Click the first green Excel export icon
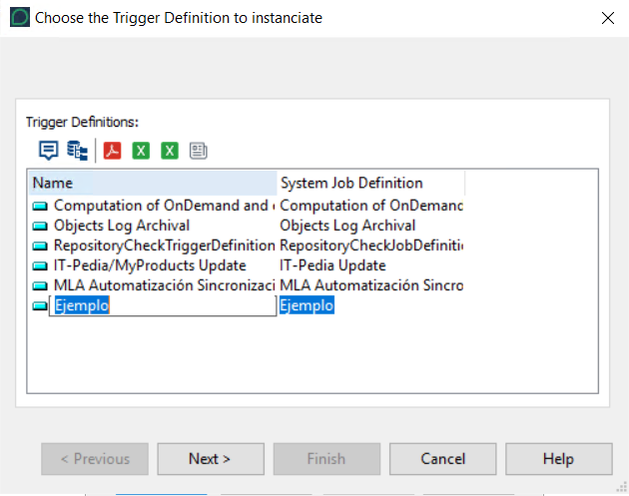Screen dimensions: 629x496 click(141, 151)
